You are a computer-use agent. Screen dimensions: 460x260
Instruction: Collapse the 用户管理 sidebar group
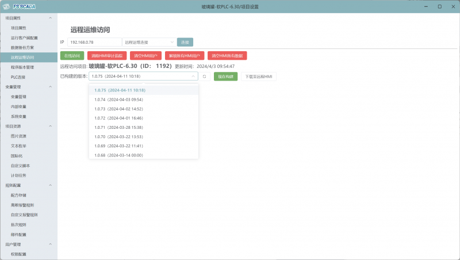pos(50,244)
